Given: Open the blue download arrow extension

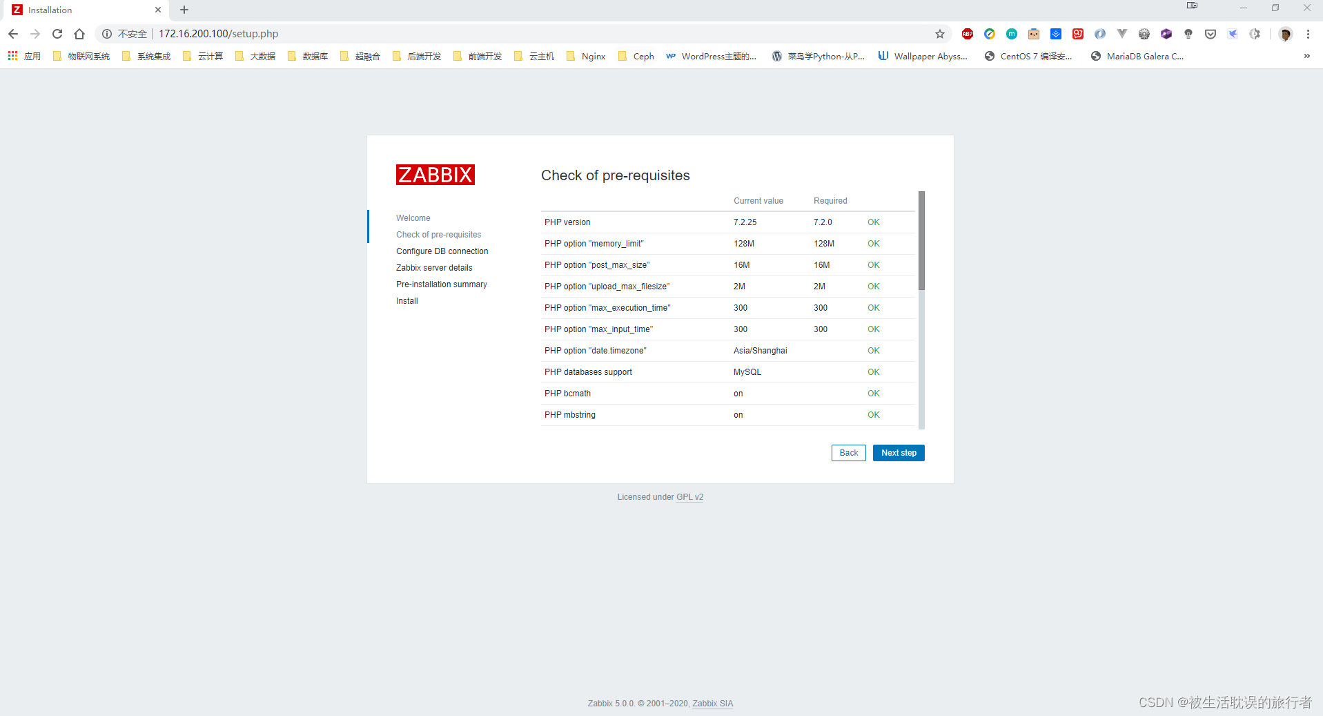Looking at the screenshot, I should point(1056,34).
